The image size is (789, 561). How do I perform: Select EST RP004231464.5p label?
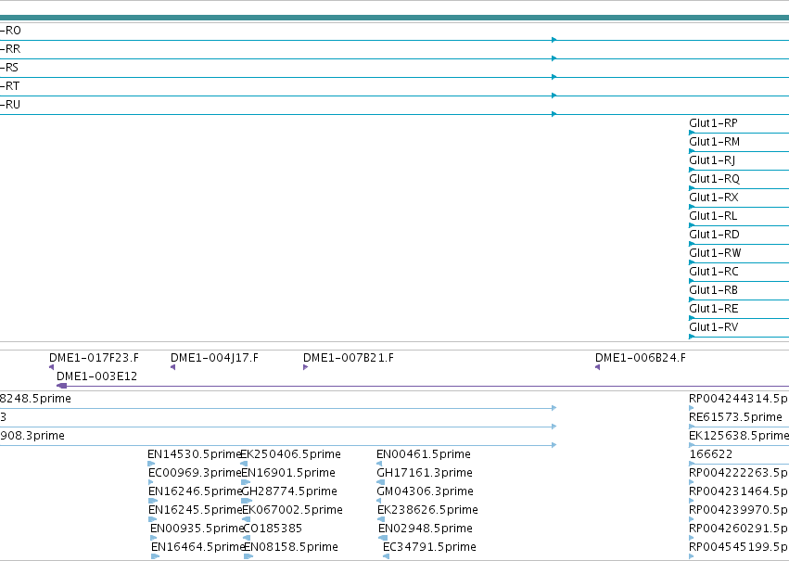tap(739, 491)
